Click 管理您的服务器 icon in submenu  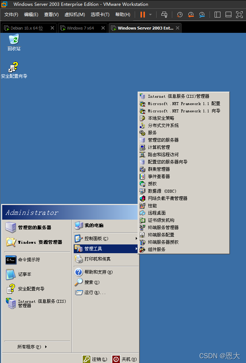pos(142,140)
